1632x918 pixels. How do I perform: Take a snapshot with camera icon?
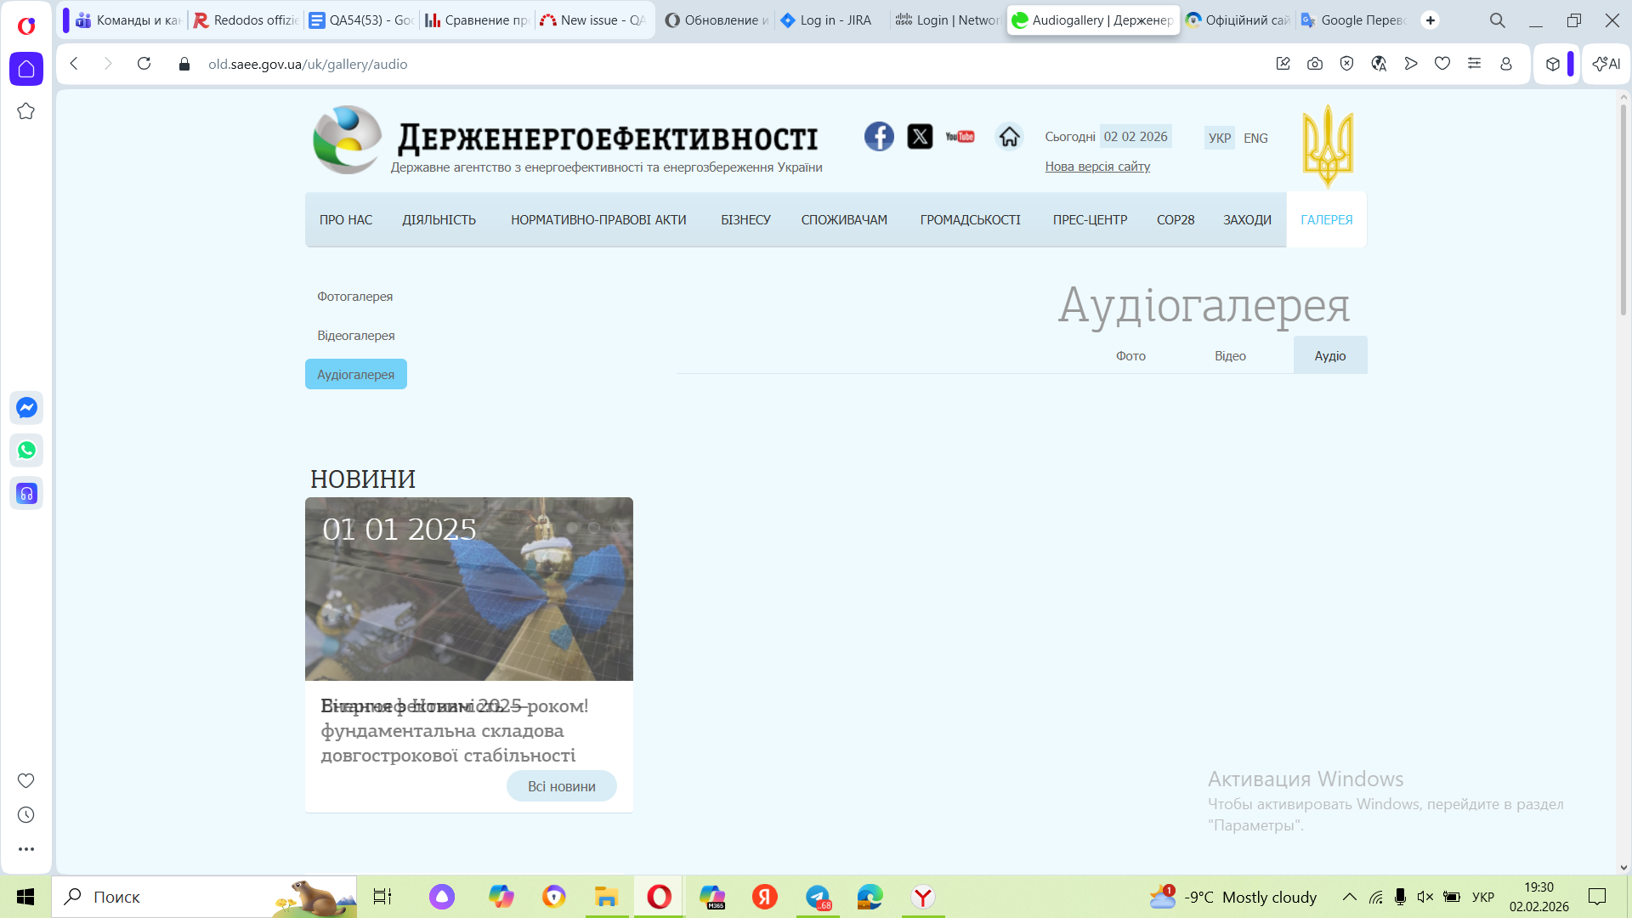click(x=1315, y=64)
